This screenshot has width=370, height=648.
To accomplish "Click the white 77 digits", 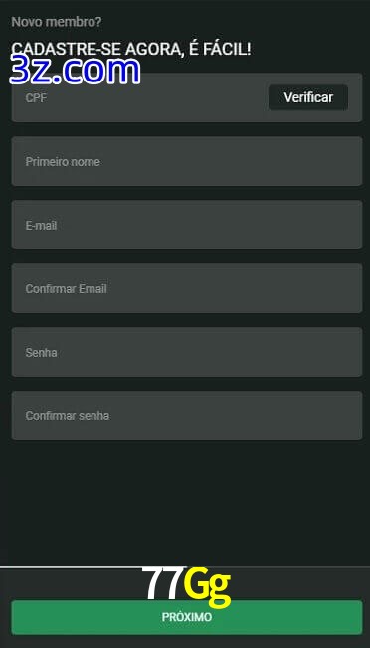I will pyautogui.click(x=163, y=582).
